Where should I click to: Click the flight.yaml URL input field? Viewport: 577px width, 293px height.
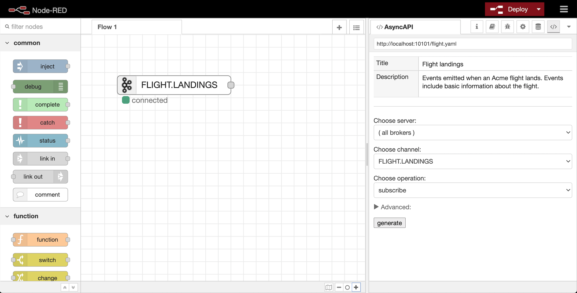tap(473, 44)
